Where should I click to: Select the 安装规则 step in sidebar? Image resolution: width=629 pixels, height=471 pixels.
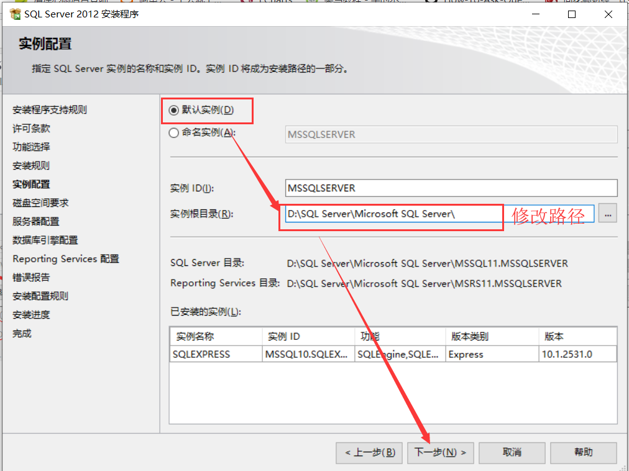click(31, 166)
